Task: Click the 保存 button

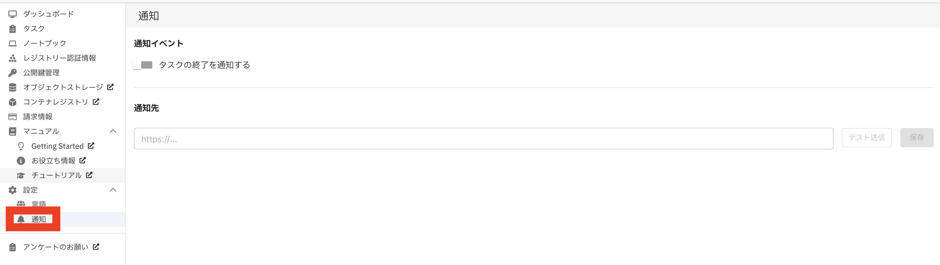Action: [916, 138]
